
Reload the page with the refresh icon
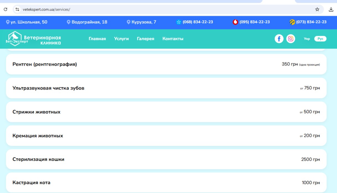(6, 9)
